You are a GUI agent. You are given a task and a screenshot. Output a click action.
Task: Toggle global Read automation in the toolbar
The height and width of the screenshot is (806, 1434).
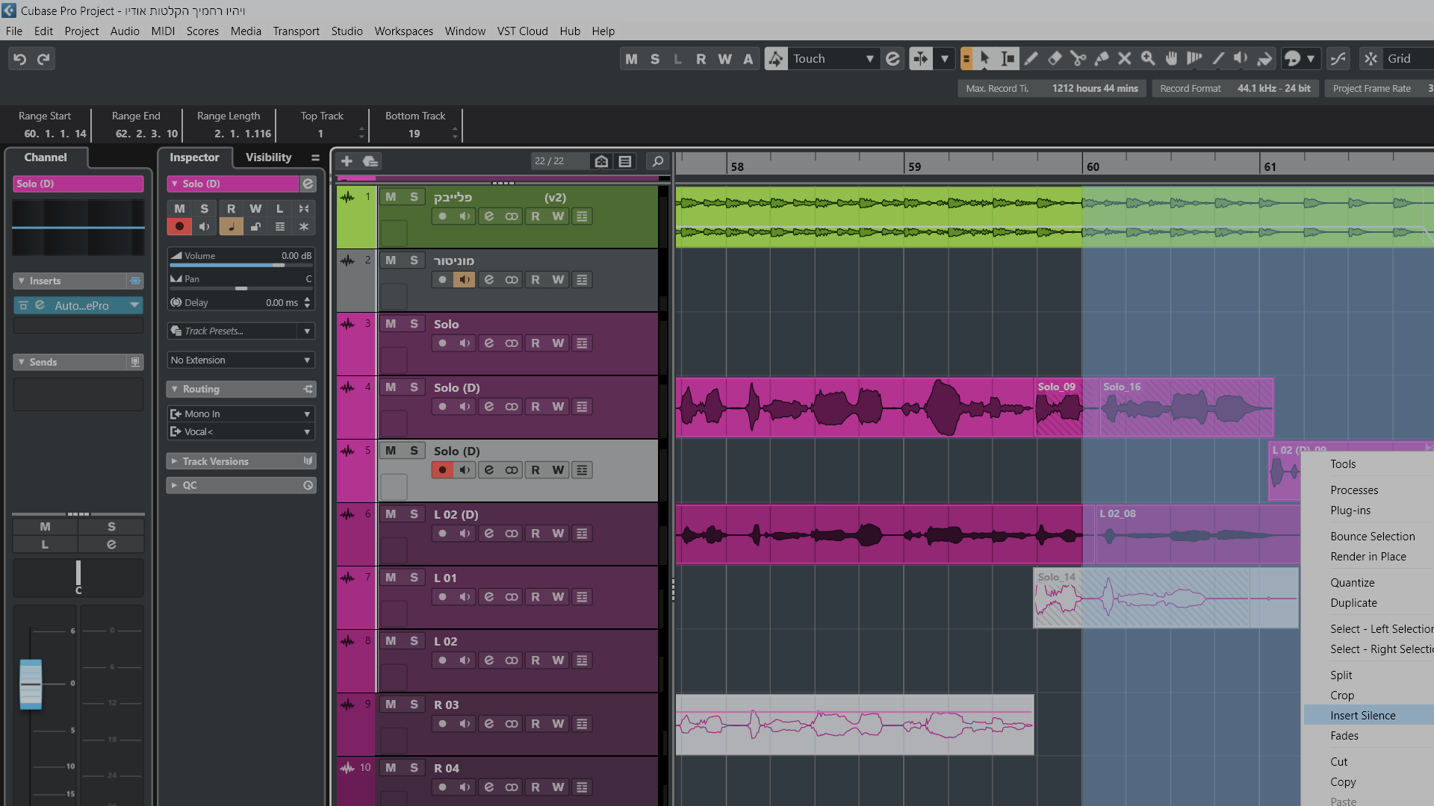[x=701, y=59]
